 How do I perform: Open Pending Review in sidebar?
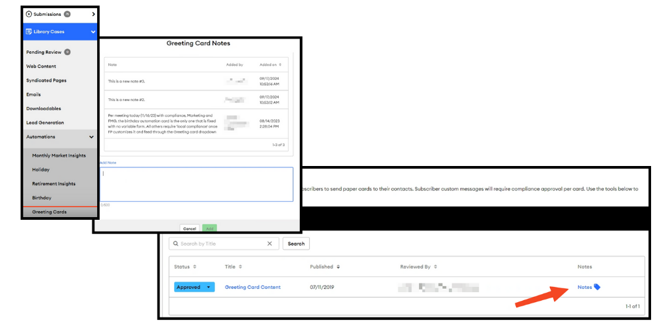pos(44,52)
